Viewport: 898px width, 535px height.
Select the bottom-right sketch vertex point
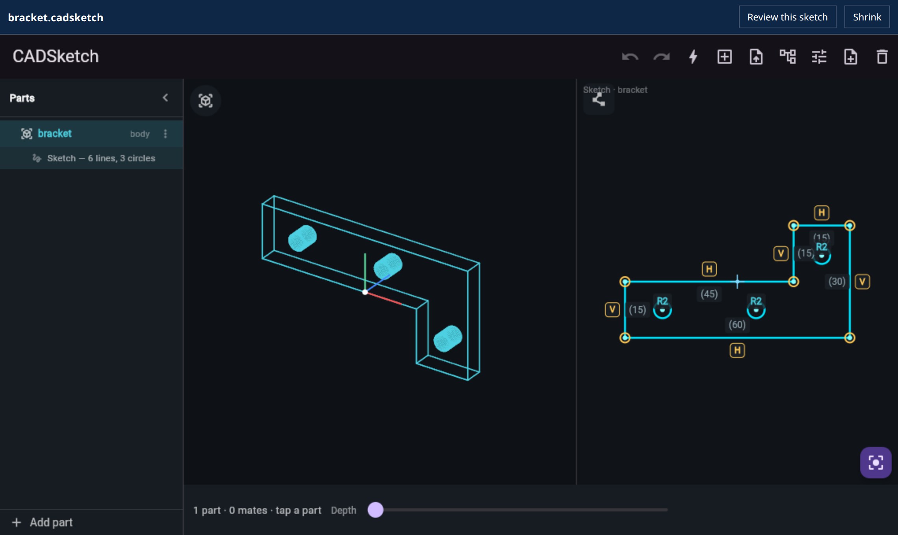[850, 338]
